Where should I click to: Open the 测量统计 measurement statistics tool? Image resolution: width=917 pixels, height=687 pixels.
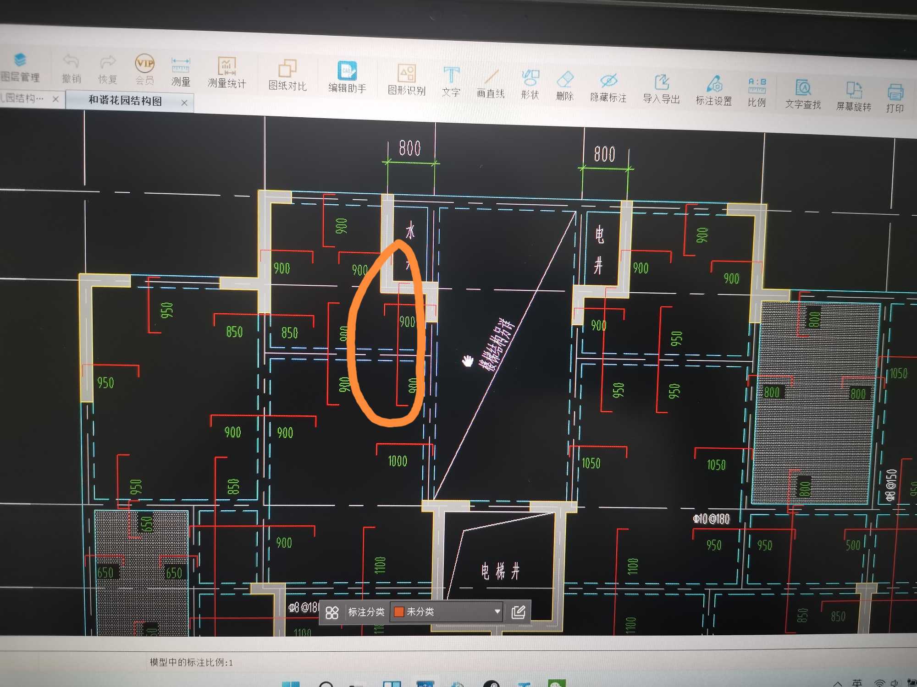coord(226,73)
